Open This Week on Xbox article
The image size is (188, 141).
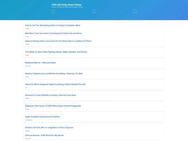coord(56,52)
